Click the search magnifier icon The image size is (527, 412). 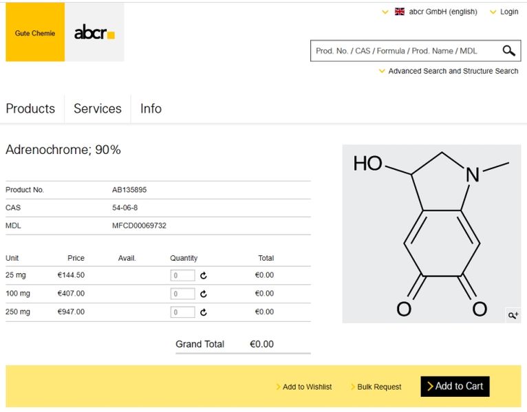[x=509, y=51]
